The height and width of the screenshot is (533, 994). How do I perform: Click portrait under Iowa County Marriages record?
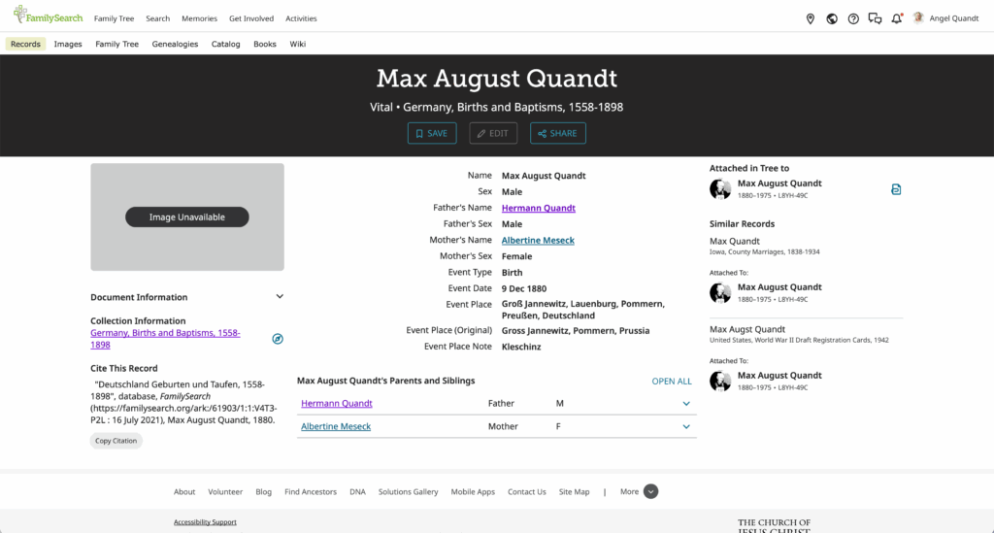pyautogui.click(x=720, y=293)
